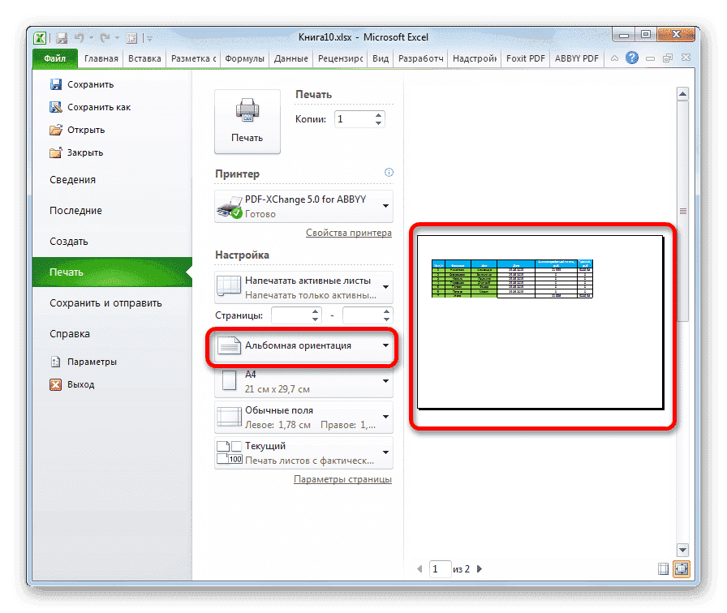Toggle Показать поля to display margins
The height and width of the screenshot is (613, 727).
click(661, 569)
